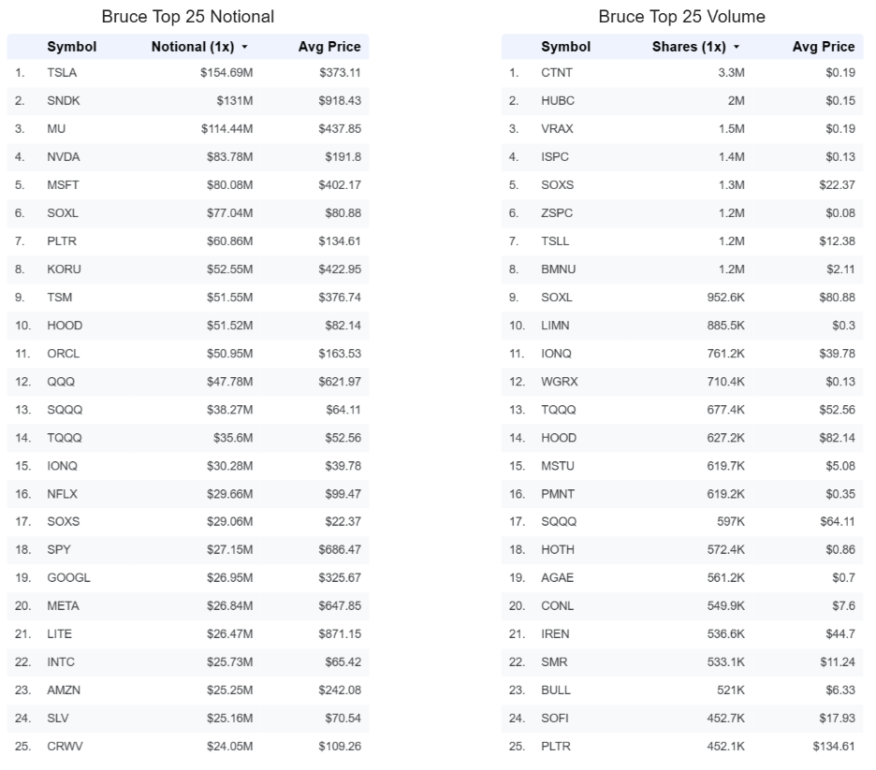Sort Volume table by Symbol header
876x770 pixels.
click(565, 47)
